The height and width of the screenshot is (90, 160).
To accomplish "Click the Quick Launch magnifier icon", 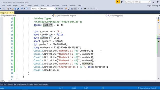I will tap(149, 2).
